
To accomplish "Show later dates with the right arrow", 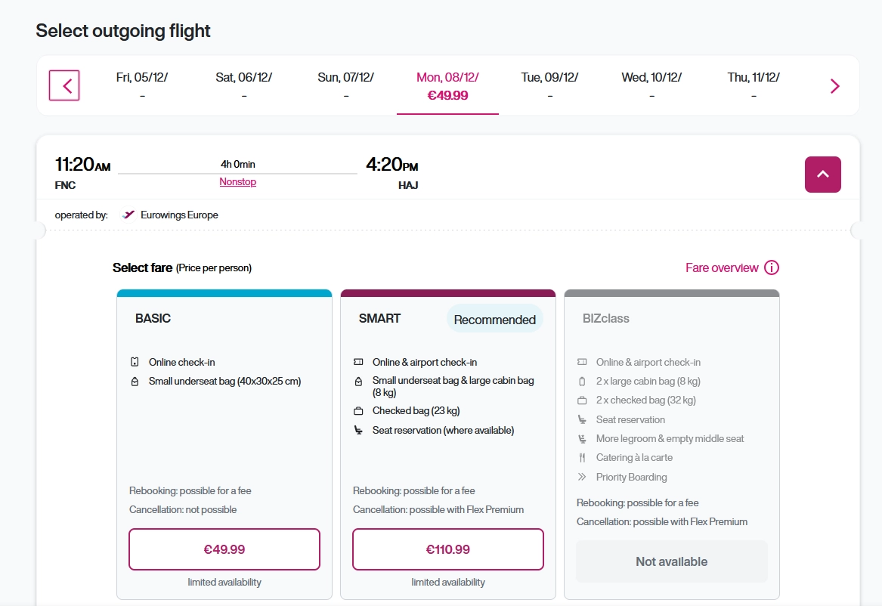I will tap(835, 86).
